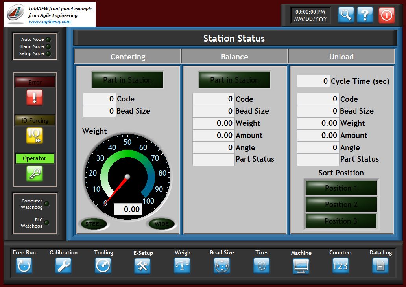This screenshot has width=406, height=287.
Task: Select the E-Setup tools icon
Action: (142, 266)
